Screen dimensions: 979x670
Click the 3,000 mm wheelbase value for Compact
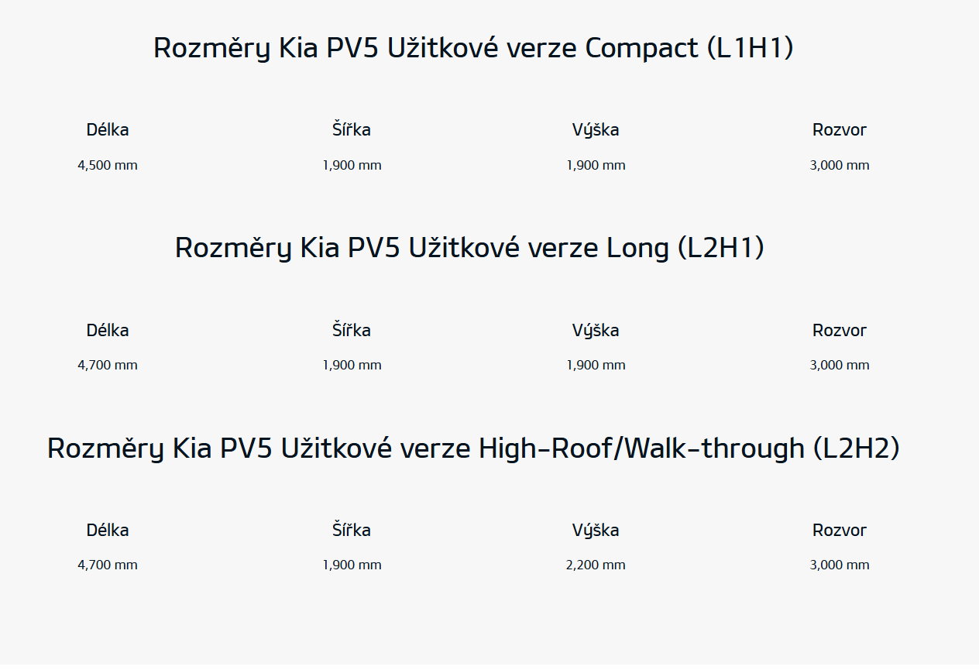[840, 165]
